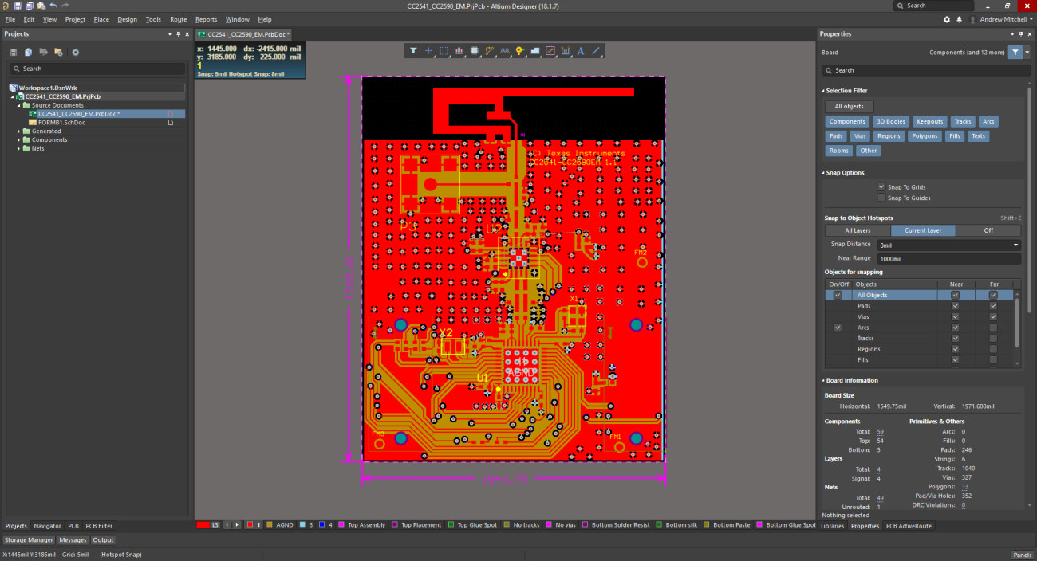Select the interactive routing tool
Screen dimensions: 1037x561
click(489, 50)
